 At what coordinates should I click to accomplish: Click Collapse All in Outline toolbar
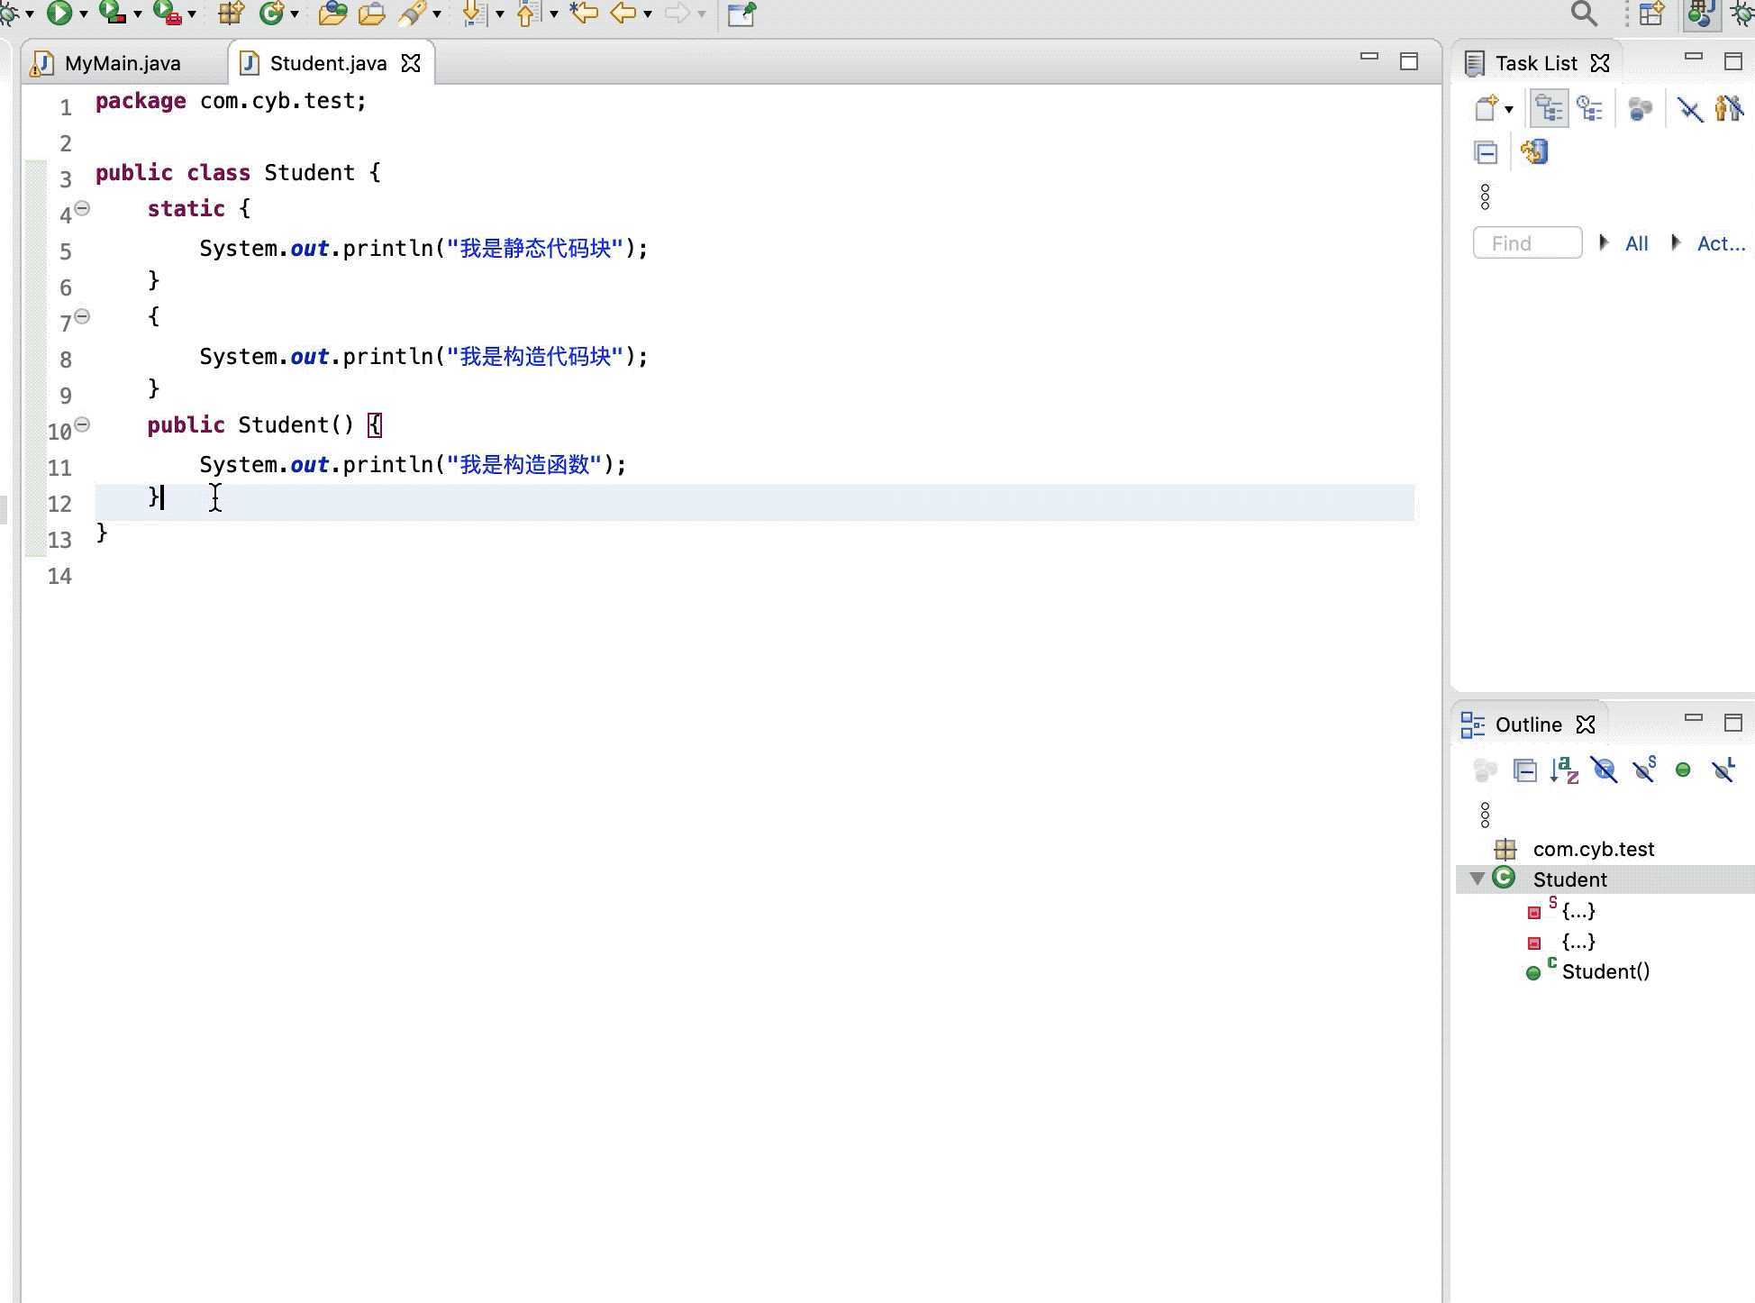[1525, 770]
